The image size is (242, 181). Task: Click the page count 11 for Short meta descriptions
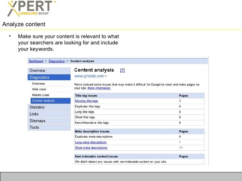click(181, 148)
